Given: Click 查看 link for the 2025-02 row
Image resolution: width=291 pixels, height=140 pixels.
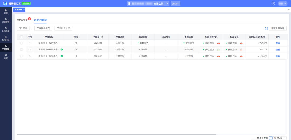Looking at the screenshot, I should [278, 56].
